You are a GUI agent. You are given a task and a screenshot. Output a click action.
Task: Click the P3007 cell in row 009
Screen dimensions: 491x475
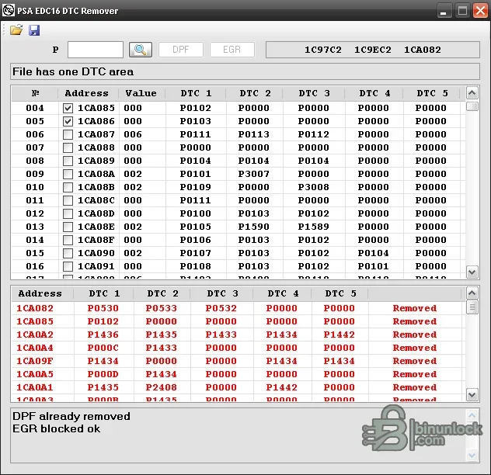pyautogui.click(x=253, y=174)
